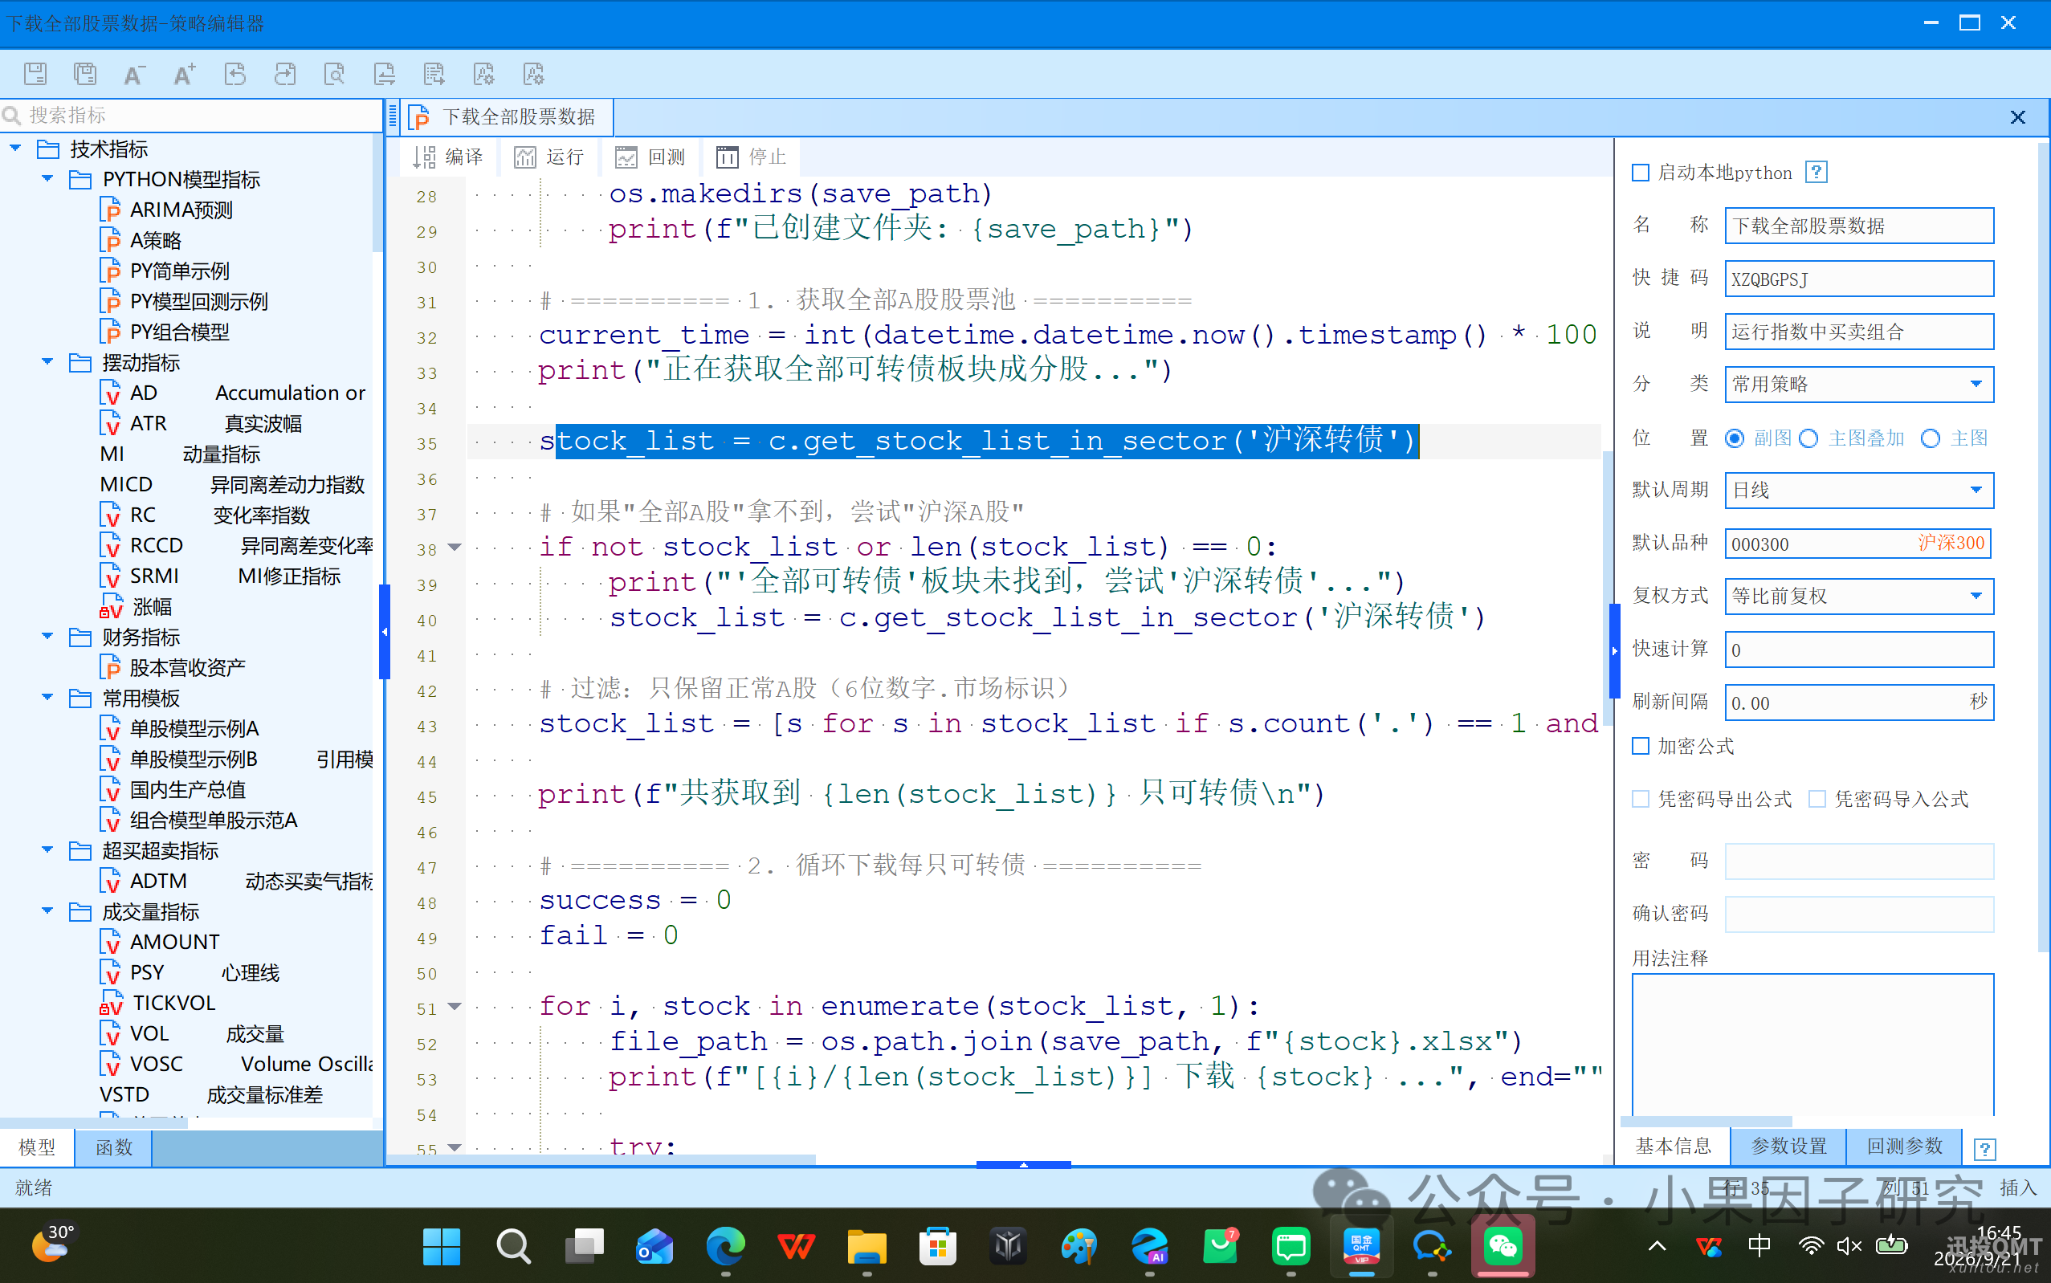Click the last document-gear settings icon
This screenshot has height=1283, width=2051.
point(534,74)
